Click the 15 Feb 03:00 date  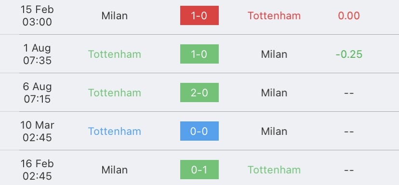[x=37, y=15]
